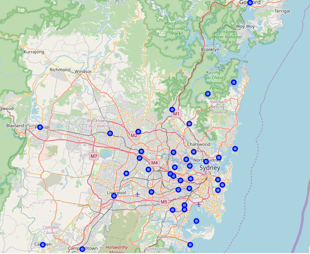Select the Brooklyn label
This screenshot has width=310, height=254.
click(210, 49)
